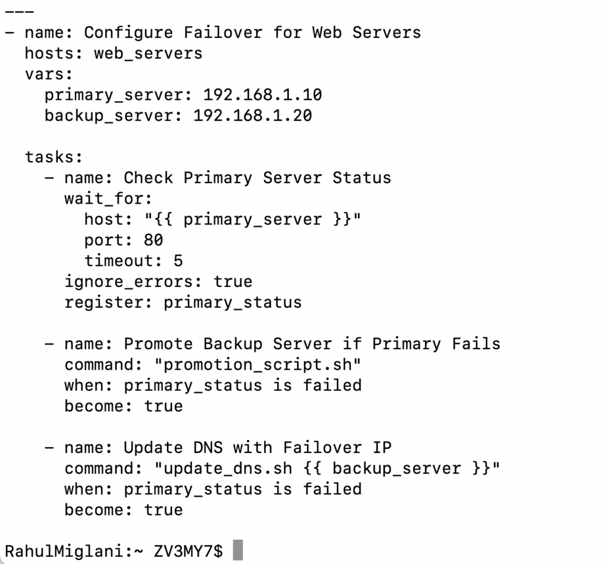
Task: Click the terminal cursor block after the prompt
Action: coord(238,550)
